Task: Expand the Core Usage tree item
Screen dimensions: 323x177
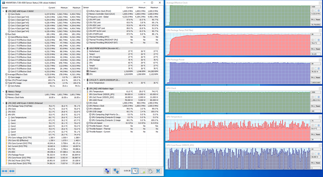Action: tap(6, 77)
